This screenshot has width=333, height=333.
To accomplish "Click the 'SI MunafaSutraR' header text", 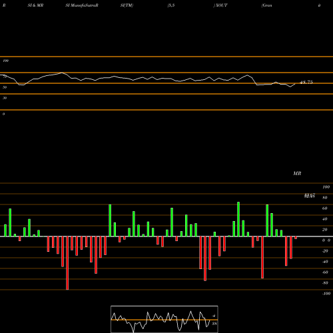I will [82, 5].
